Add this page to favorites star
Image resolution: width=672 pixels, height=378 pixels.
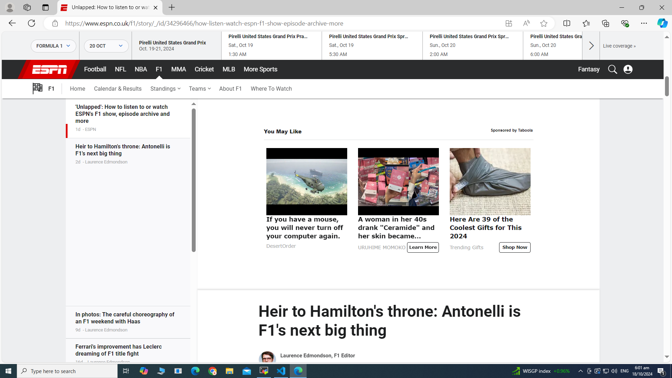(x=544, y=23)
